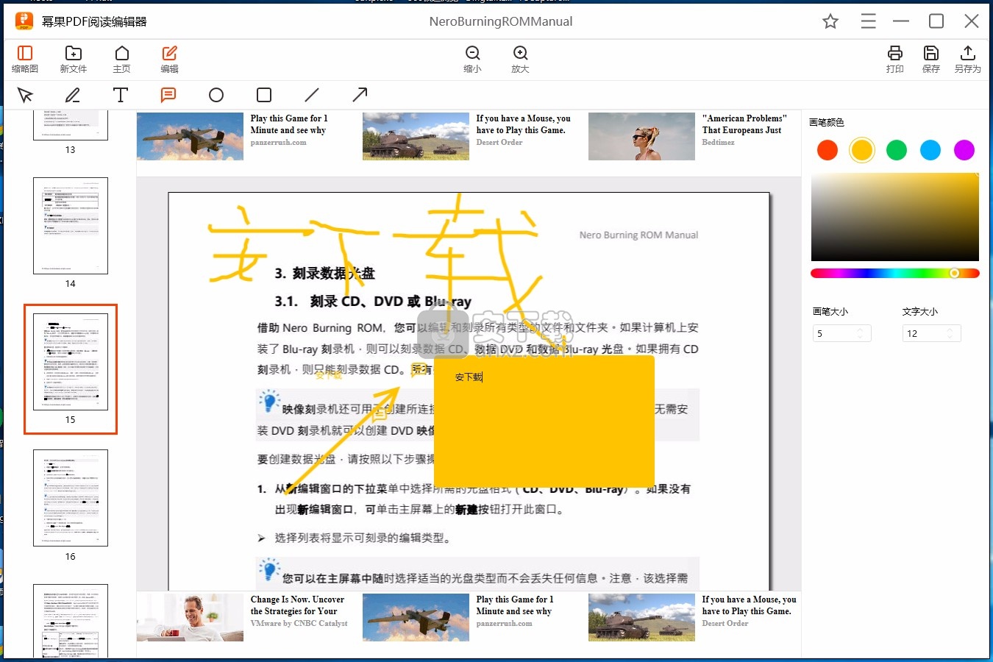Select the straight line tool

pyautogui.click(x=312, y=95)
